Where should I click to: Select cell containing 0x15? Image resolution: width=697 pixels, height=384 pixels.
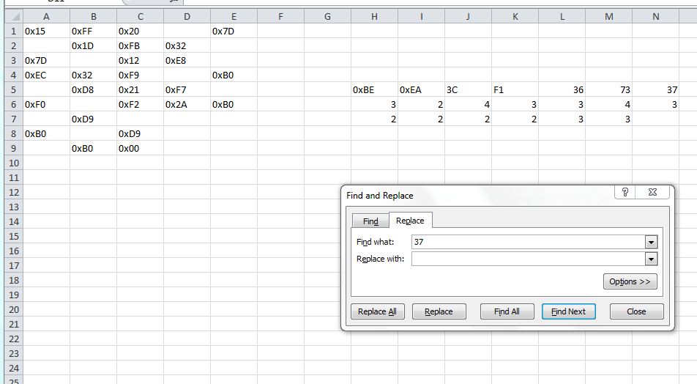(x=46, y=32)
